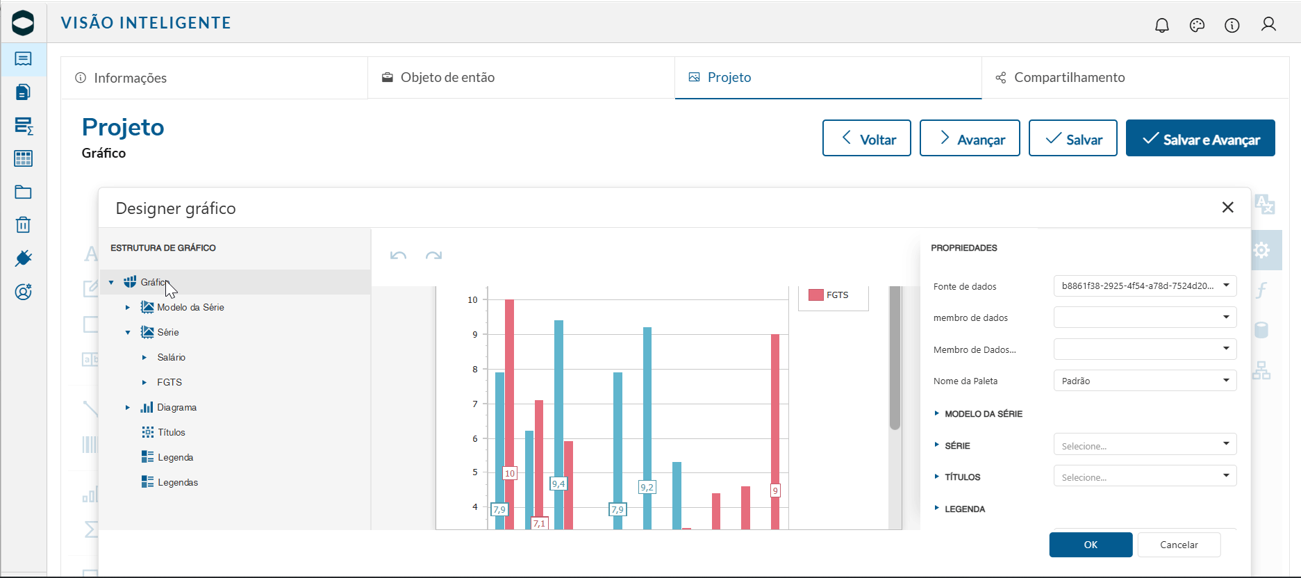Viewport: 1301px width, 578px height.
Task: Open the Fonte de dados dropdown
Action: click(x=1145, y=286)
